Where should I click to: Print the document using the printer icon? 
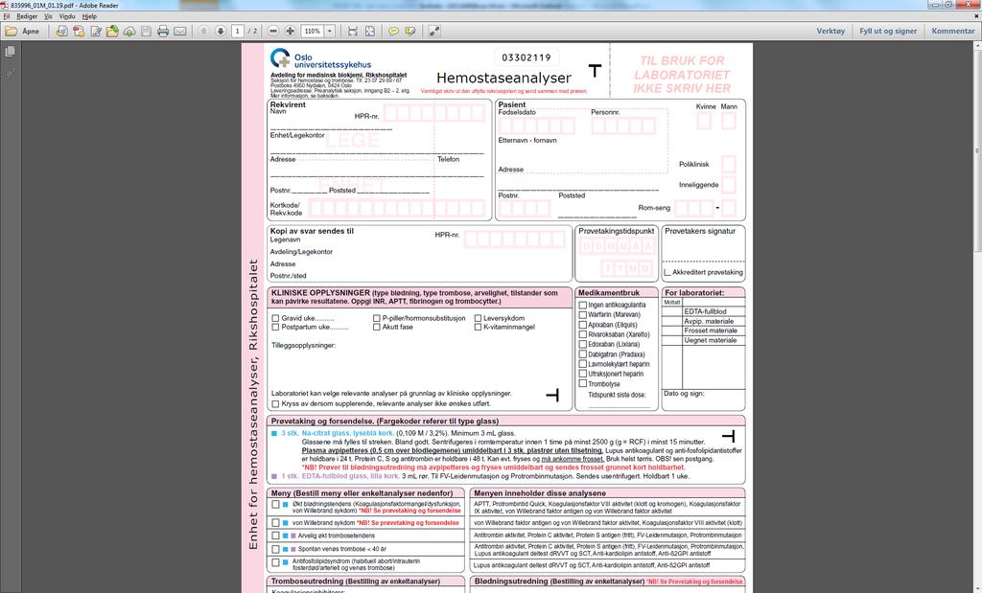163,31
